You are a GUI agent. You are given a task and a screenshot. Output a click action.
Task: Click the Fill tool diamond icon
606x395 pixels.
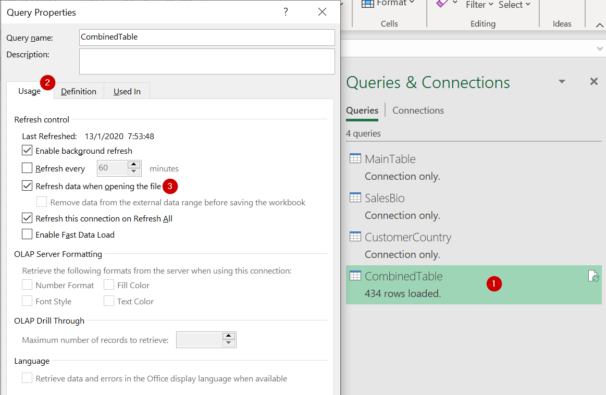click(445, 5)
